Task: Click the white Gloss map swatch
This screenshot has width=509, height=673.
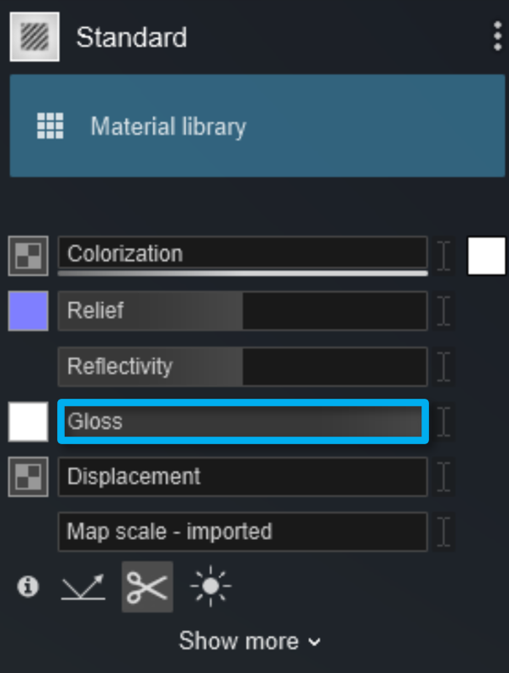Action: click(29, 421)
